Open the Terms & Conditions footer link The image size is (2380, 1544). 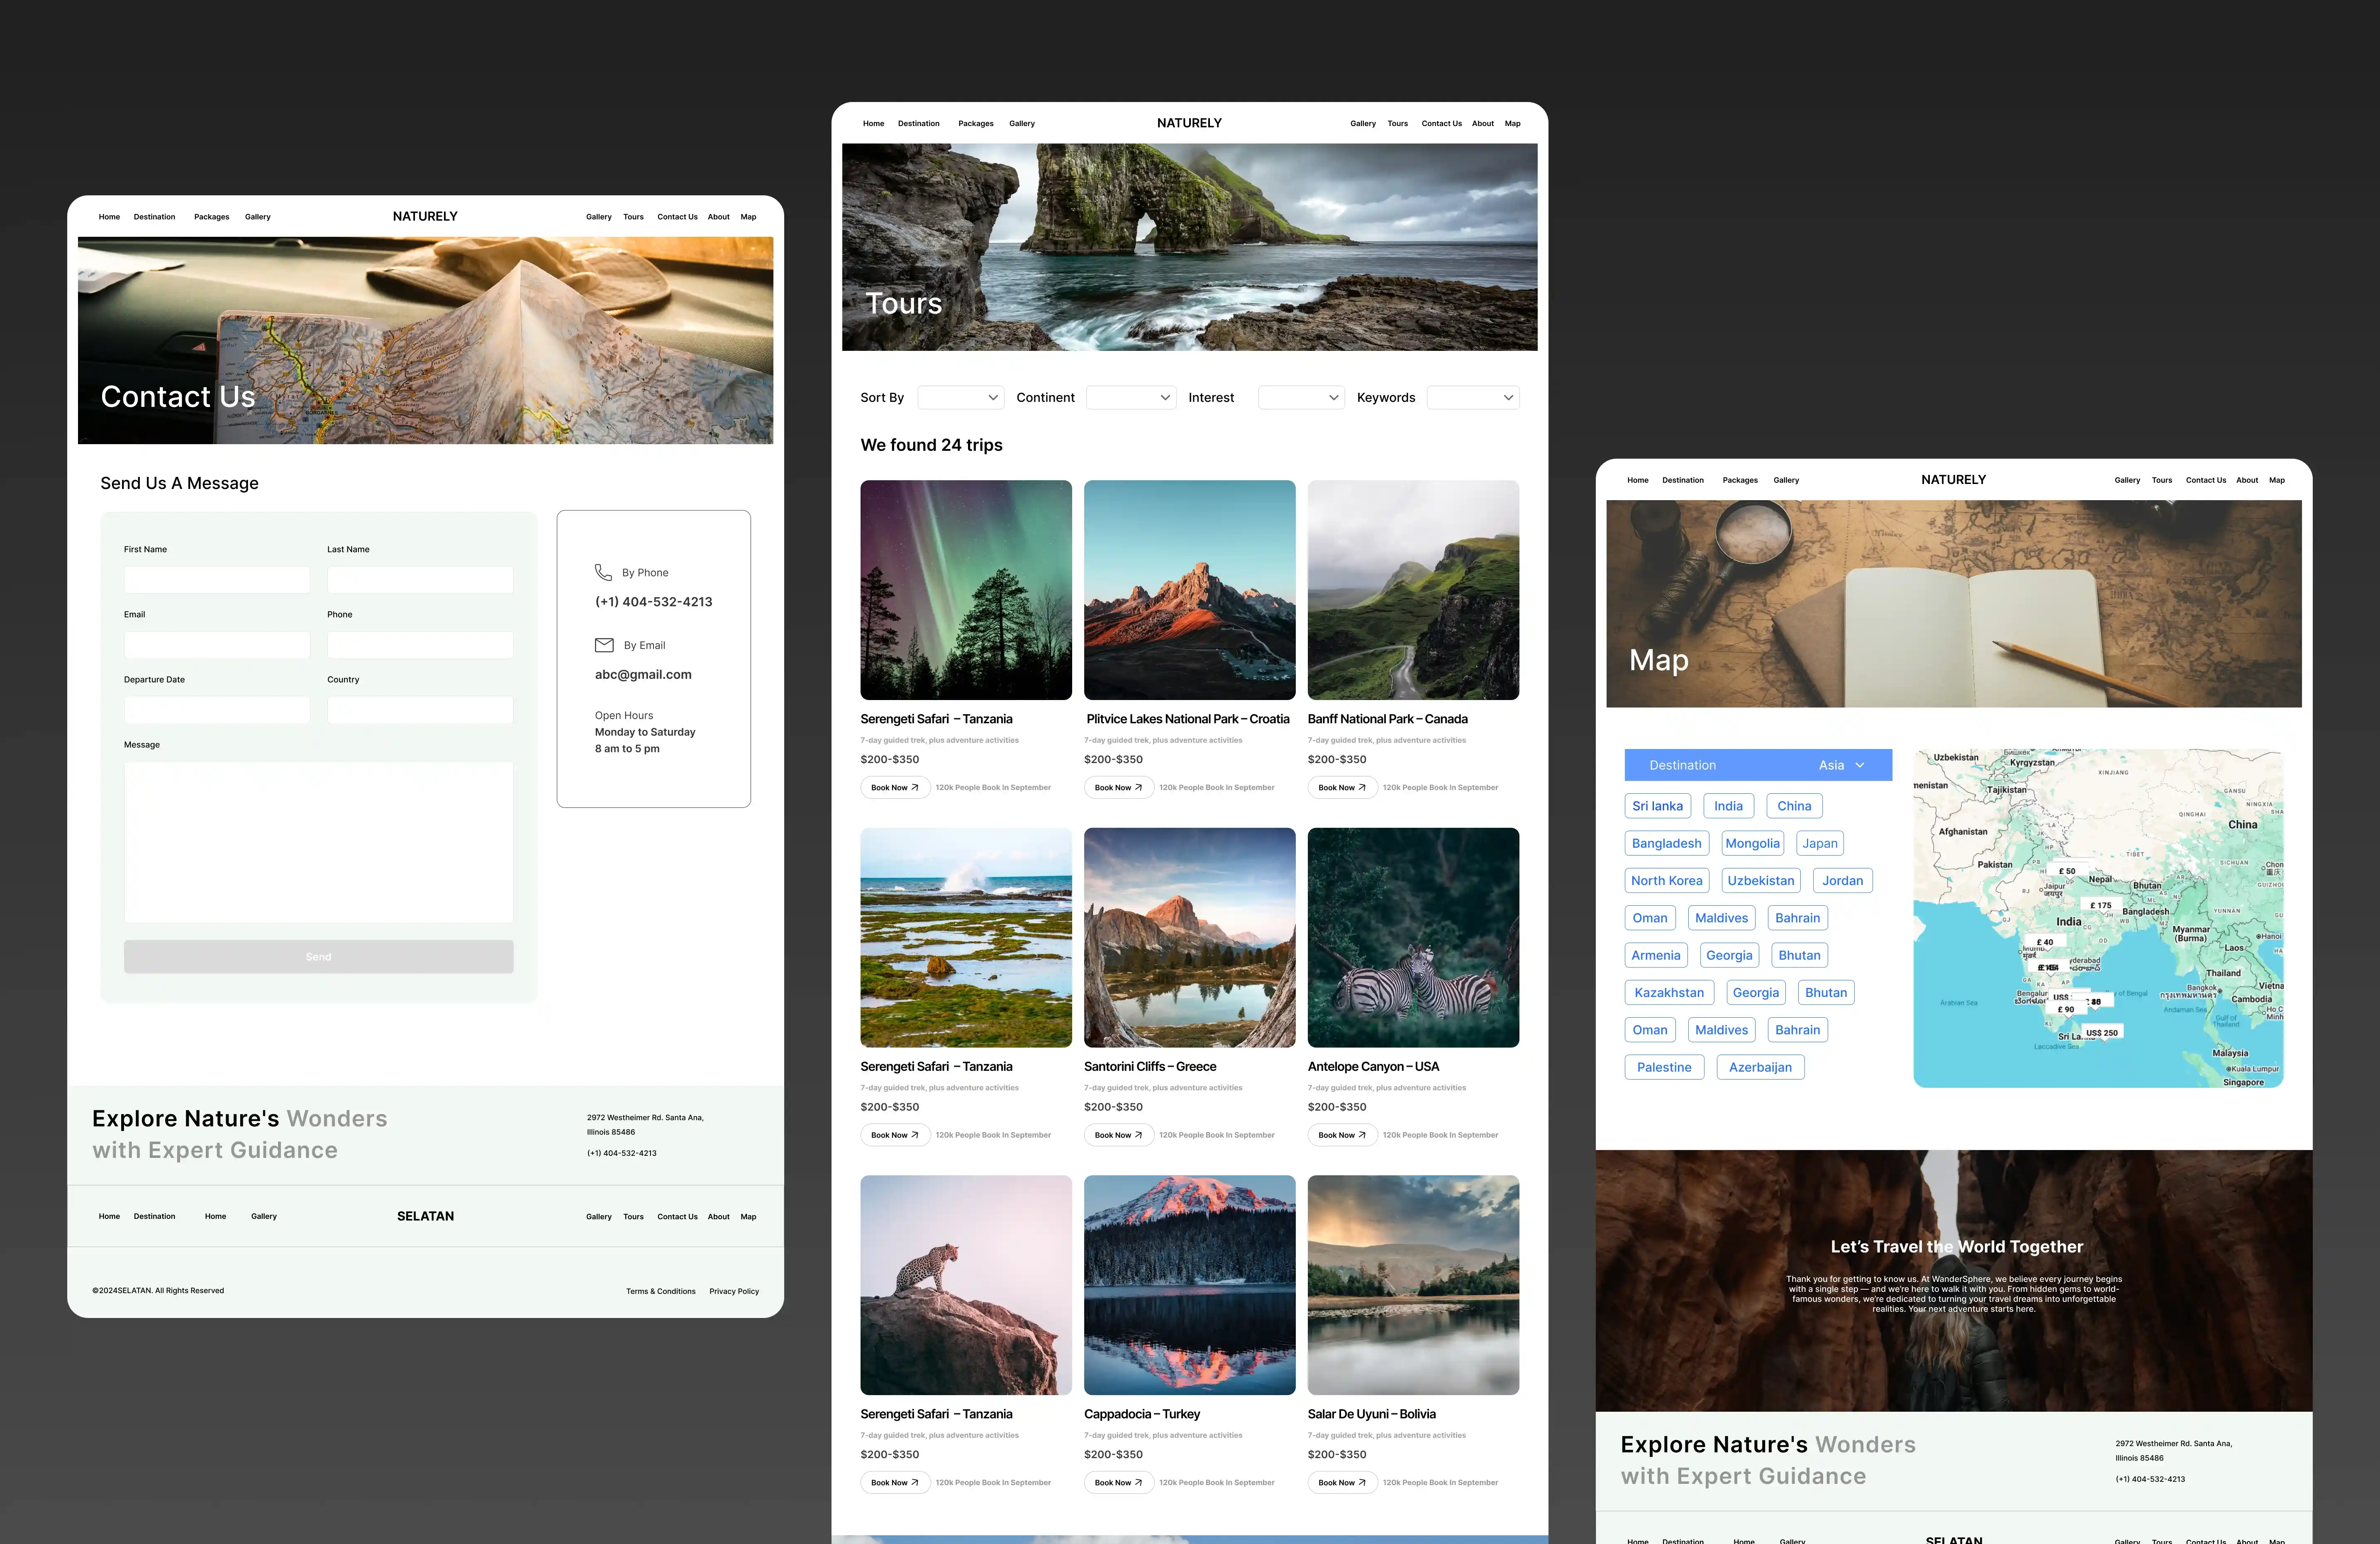[660, 1291]
